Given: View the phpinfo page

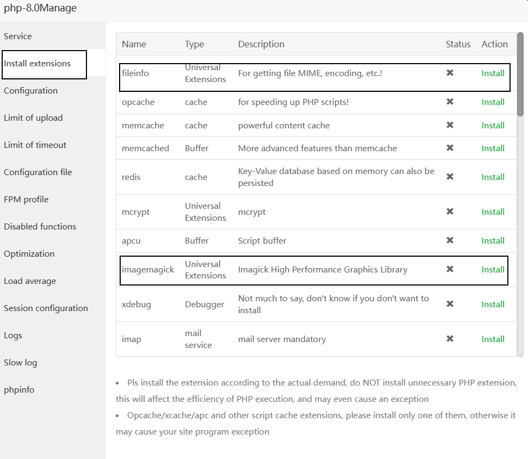Looking at the screenshot, I should (x=19, y=390).
